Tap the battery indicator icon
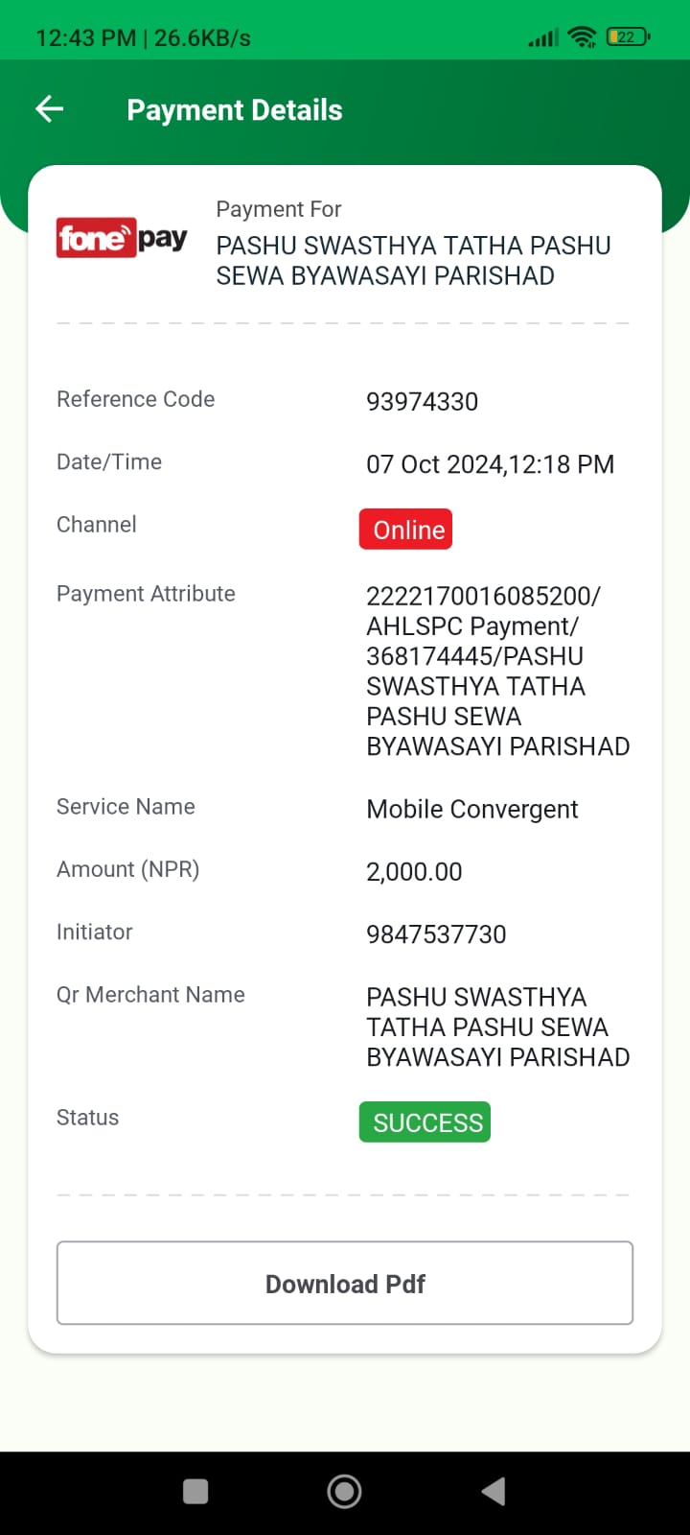 pos(629,37)
